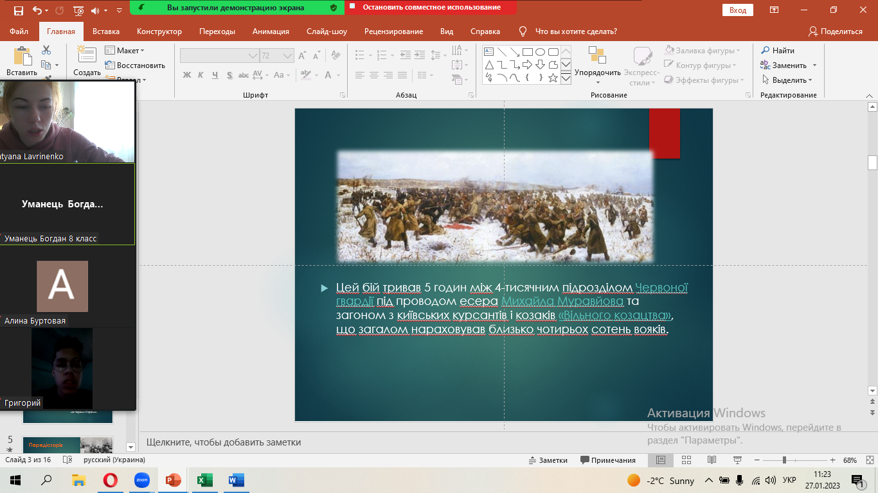The width and height of the screenshot is (878, 493).
Task: Click Restore (Восстановить) slide button
Action: point(135,65)
